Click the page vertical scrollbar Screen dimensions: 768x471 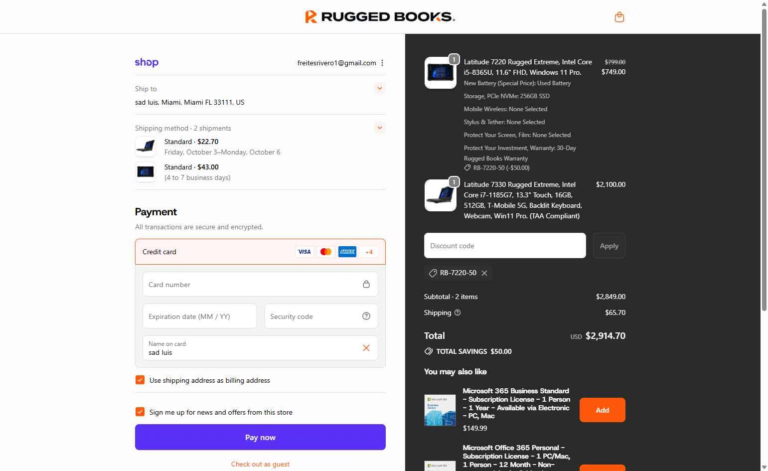point(764,159)
